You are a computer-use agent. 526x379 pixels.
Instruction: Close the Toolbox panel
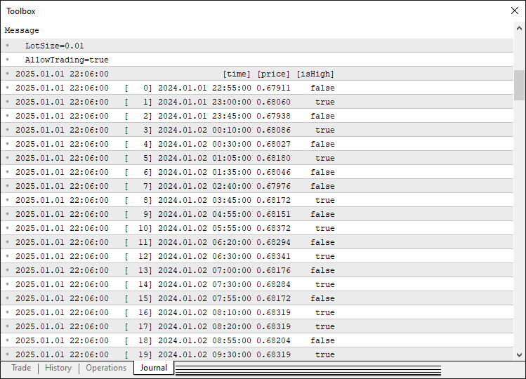click(515, 11)
